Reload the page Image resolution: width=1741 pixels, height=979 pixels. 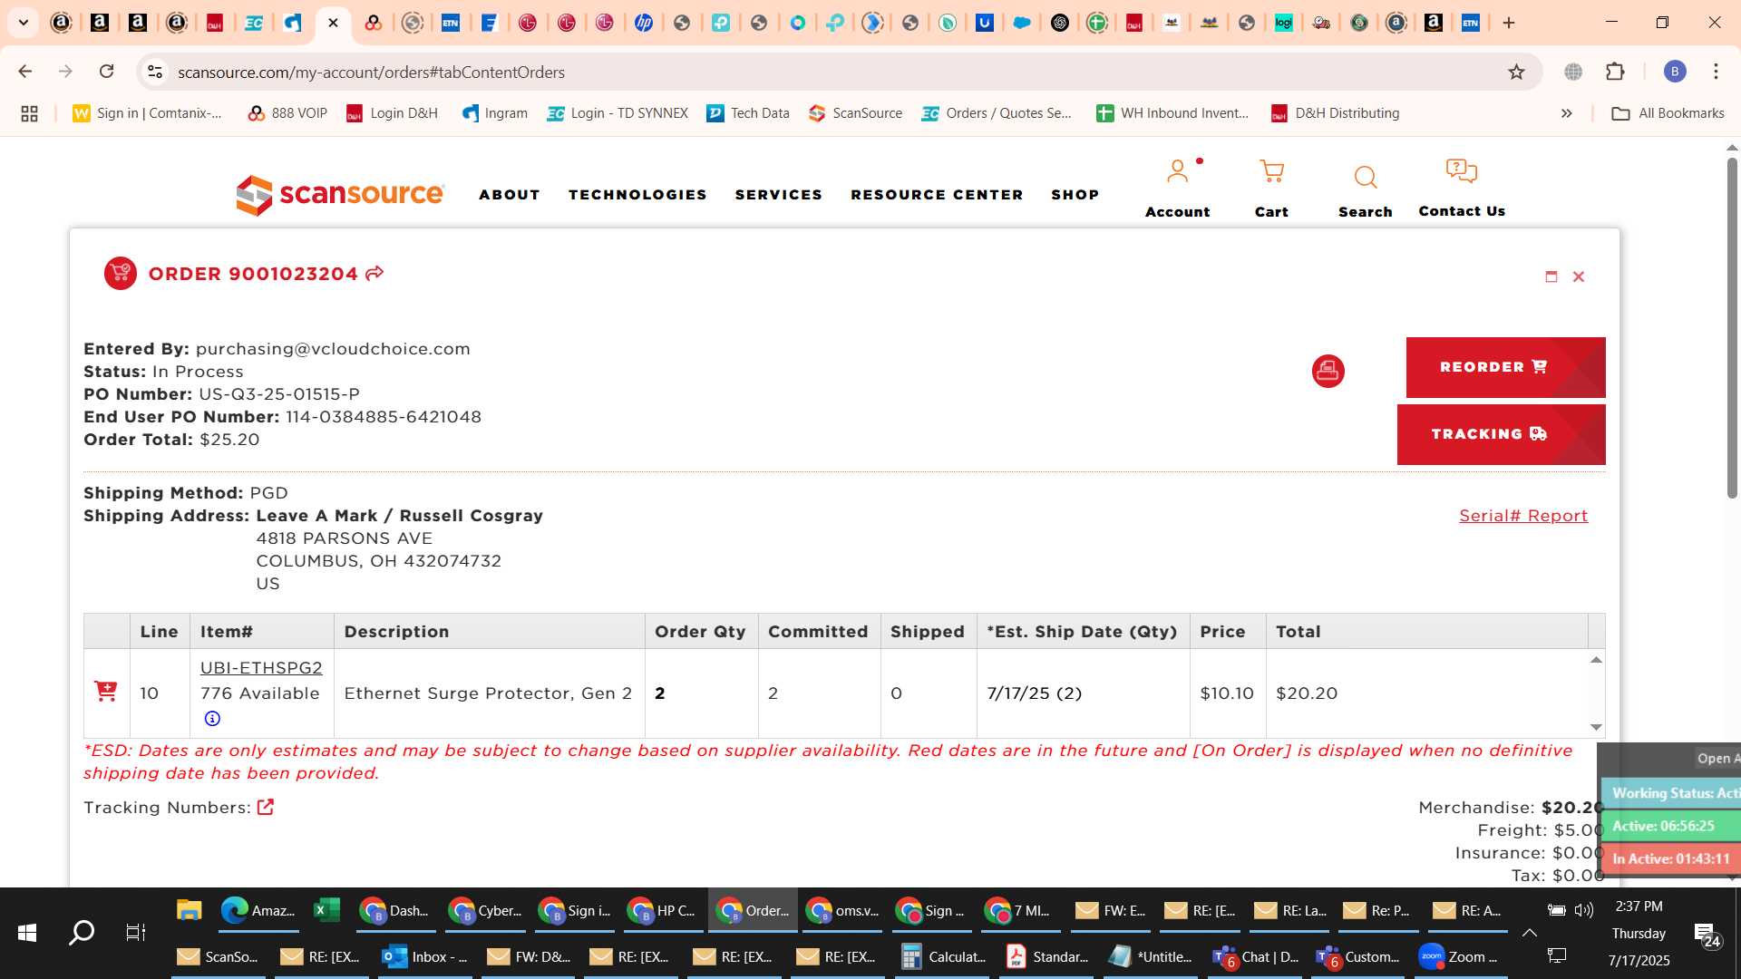coord(107,72)
